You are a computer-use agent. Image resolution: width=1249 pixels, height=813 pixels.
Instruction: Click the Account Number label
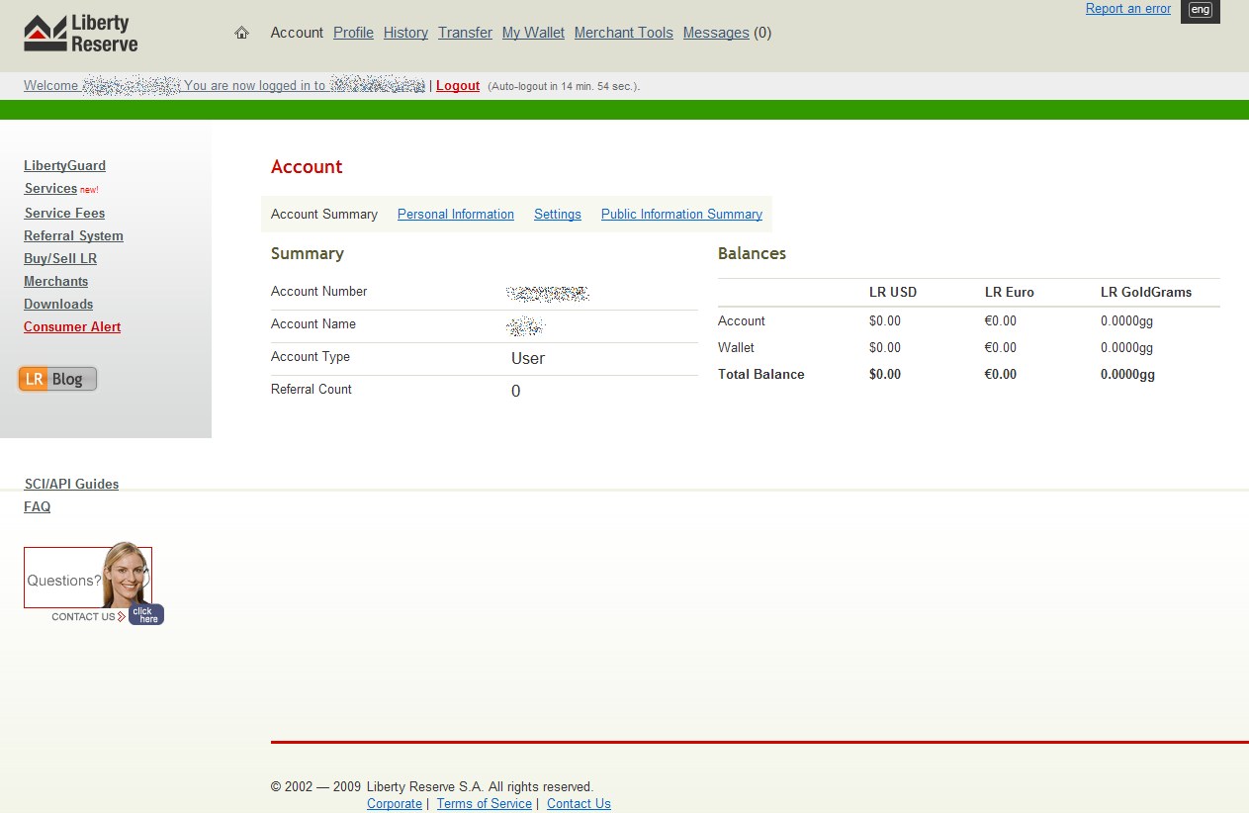[319, 292]
